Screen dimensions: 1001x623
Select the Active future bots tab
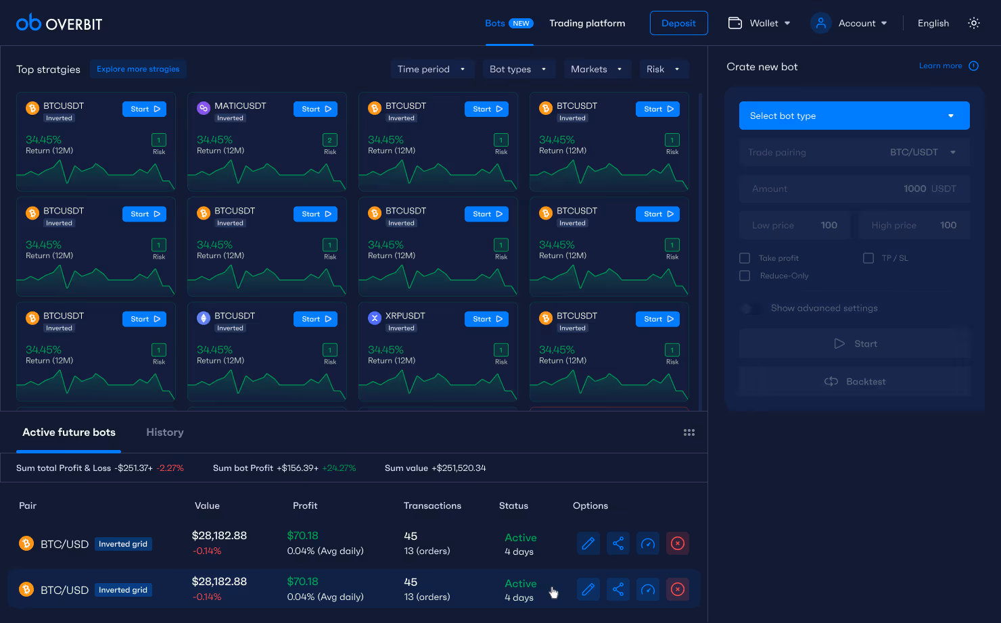coord(69,432)
